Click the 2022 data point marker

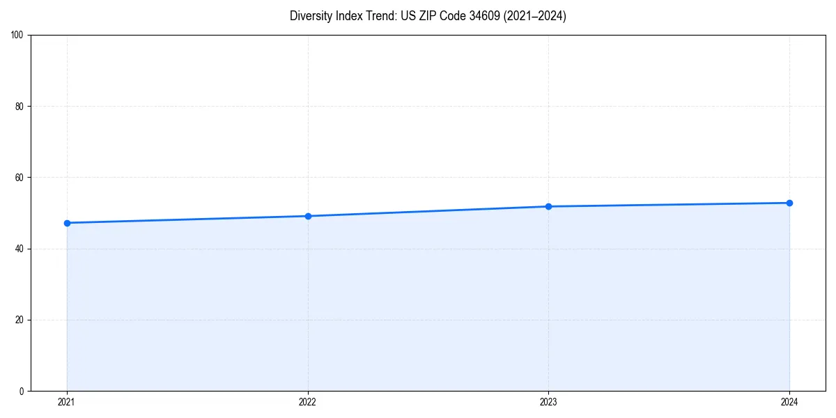click(307, 216)
